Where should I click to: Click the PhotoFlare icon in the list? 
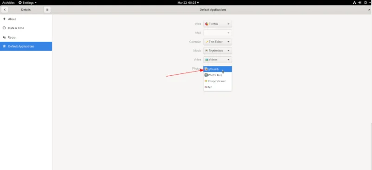(x=206, y=75)
